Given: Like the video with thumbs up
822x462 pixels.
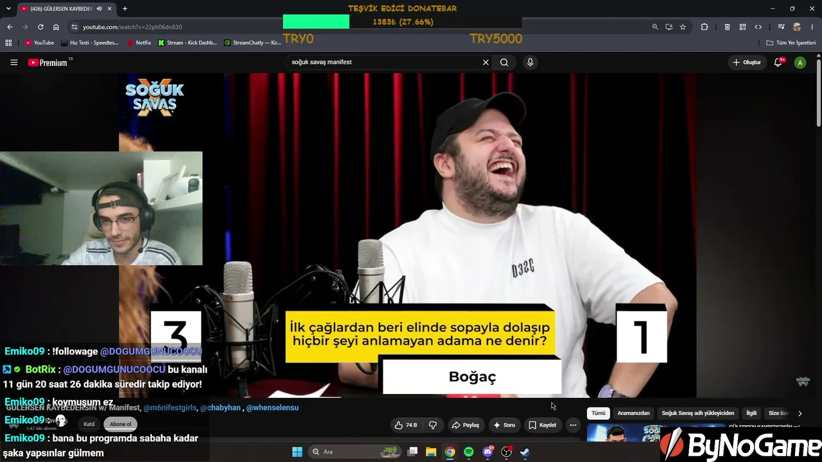Looking at the screenshot, I should coord(407,425).
